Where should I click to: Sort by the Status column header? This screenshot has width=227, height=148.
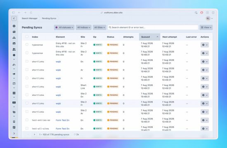click(x=111, y=37)
